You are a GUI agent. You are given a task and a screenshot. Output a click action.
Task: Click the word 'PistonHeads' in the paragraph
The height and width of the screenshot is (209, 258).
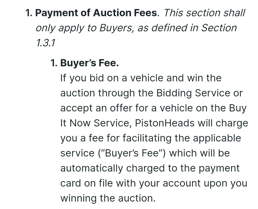[164, 123]
